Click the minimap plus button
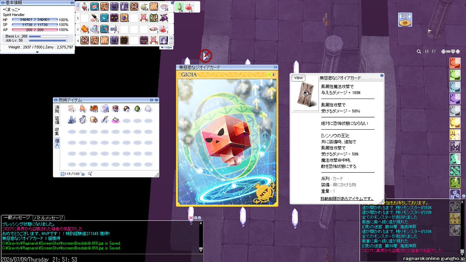Viewport: 466px width, 262px height. 443,51
